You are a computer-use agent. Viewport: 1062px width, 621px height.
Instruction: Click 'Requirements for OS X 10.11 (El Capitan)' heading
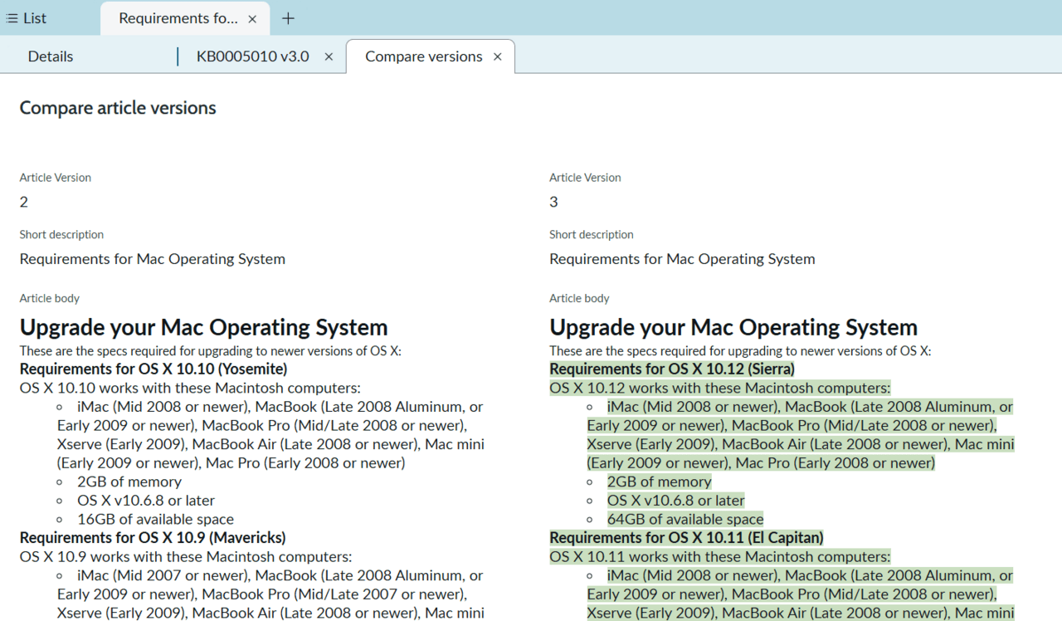tap(686, 537)
